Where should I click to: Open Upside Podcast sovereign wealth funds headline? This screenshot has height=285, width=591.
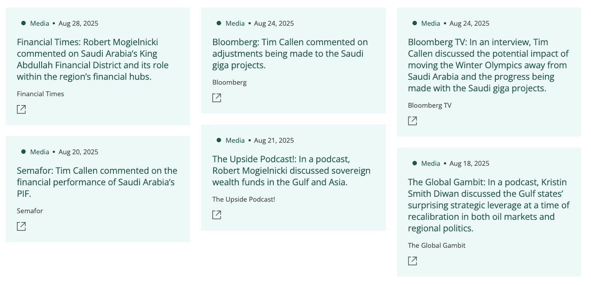pyautogui.click(x=291, y=171)
